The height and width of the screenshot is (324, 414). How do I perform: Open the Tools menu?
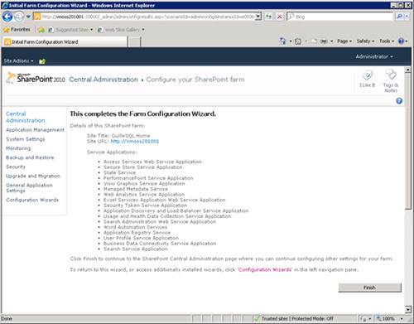point(387,41)
